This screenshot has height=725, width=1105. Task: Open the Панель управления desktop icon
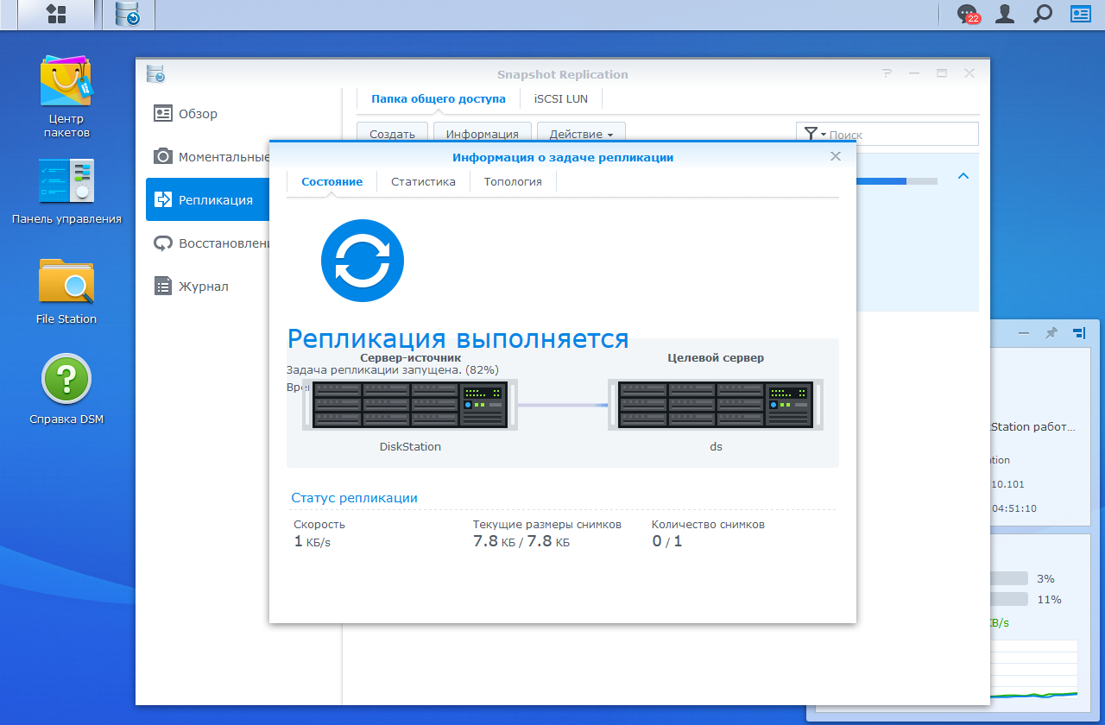66,192
